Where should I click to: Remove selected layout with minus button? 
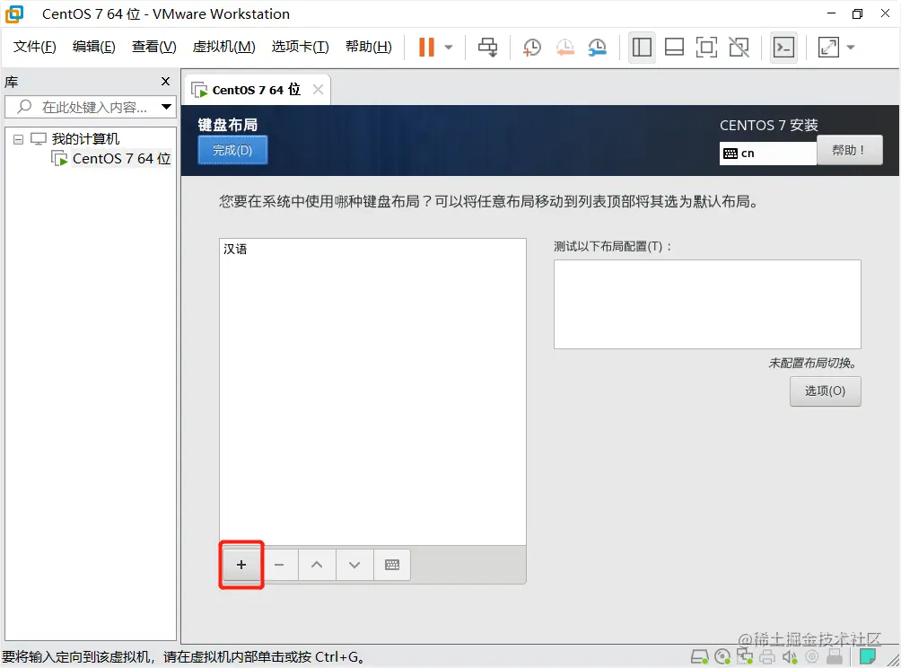coord(279,565)
